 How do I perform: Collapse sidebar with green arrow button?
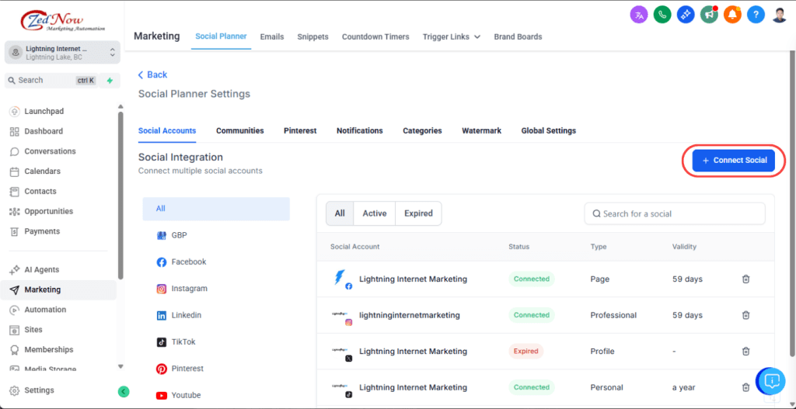(124, 390)
